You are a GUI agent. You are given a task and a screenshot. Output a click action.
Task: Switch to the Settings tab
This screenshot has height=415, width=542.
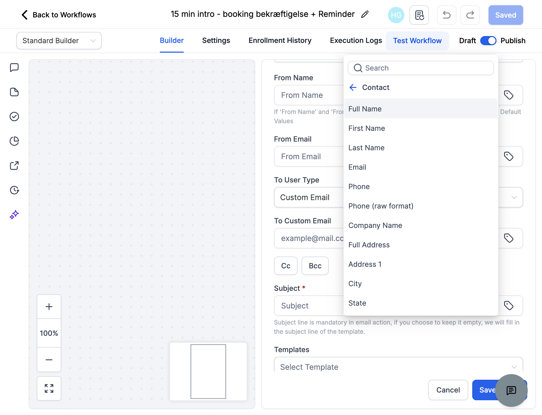(216, 40)
